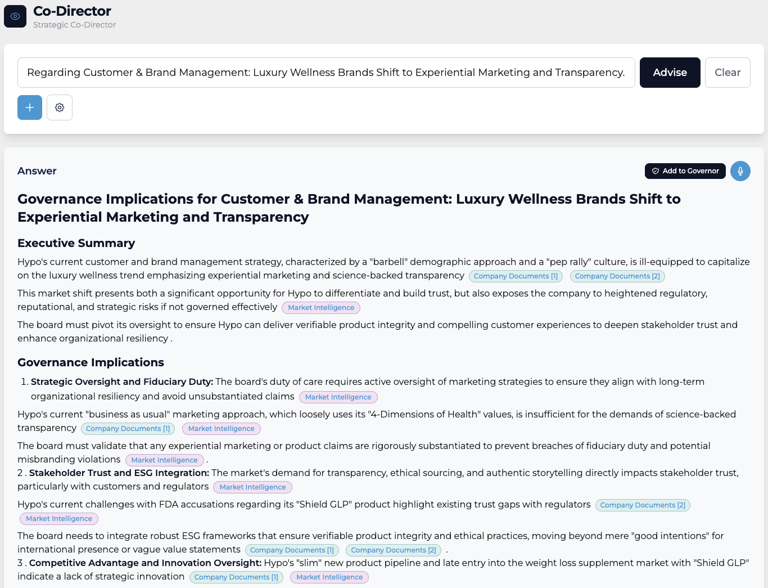The width and height of the screenshot is (768, 588).
Task: Open Market Intelligence tag after 'customers and regulators'
Action: coord(252,487)
